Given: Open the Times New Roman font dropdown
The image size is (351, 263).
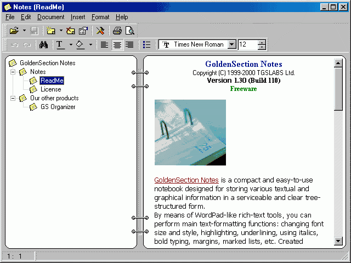Looking at the screenshot, I should click(x=232, y=44).
